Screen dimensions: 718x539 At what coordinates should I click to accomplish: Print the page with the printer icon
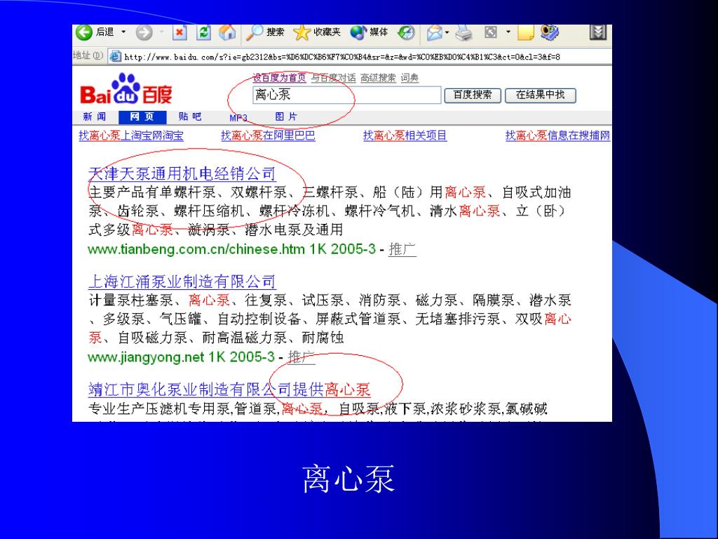(463, 32)
